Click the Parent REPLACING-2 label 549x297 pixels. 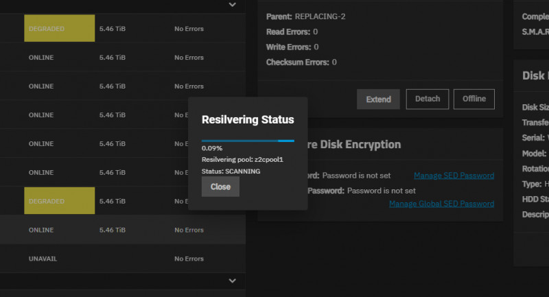click(305, 16)
